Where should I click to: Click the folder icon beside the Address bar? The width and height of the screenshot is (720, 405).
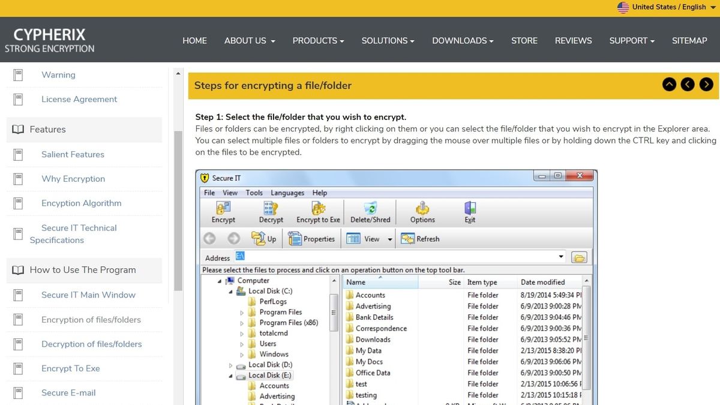pos(578,257)
